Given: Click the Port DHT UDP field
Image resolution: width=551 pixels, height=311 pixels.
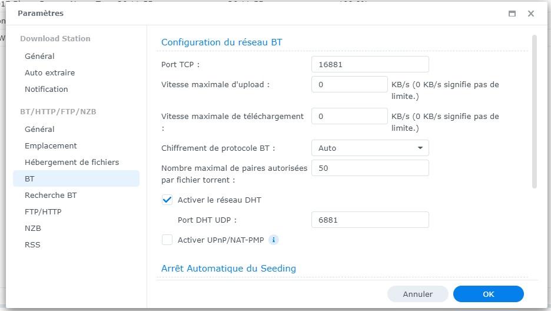Looking at the screenshot, I should point(370,220).
